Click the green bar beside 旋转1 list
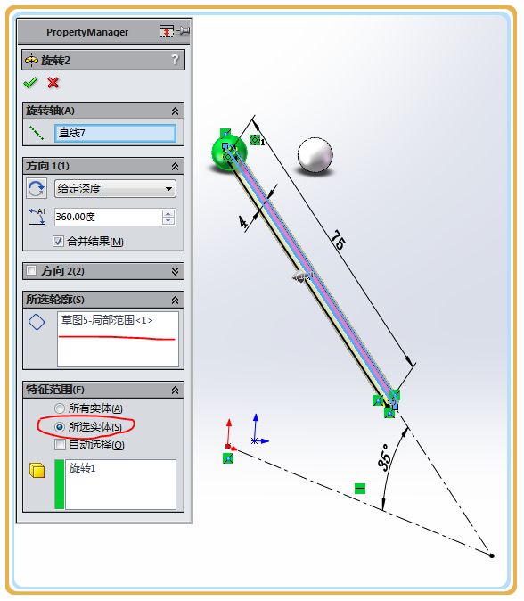This screenshot has width=524, height=601. pyautogui.click(x=60, y=484)
